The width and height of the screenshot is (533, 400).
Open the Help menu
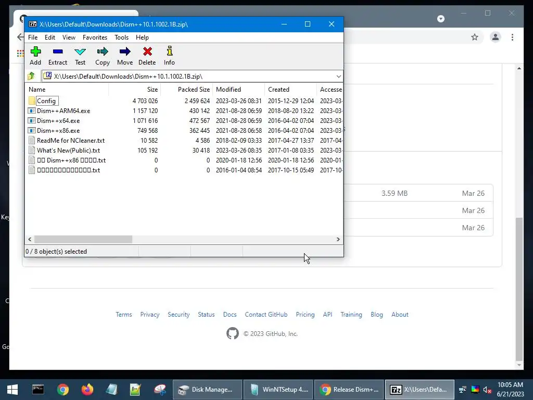click(142, 37)
